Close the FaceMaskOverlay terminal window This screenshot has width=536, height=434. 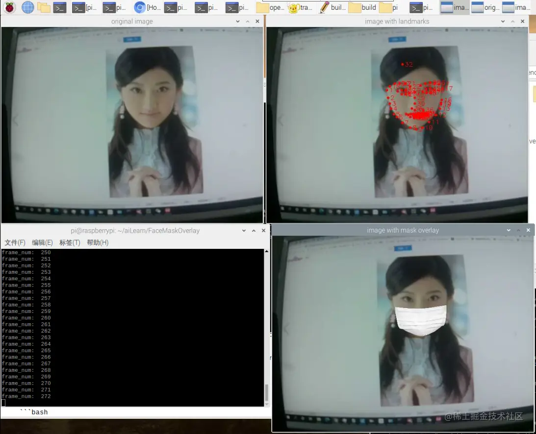263,231
